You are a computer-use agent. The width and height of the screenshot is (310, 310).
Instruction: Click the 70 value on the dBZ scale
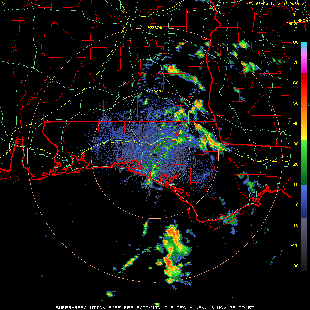[x=296, y=62]
